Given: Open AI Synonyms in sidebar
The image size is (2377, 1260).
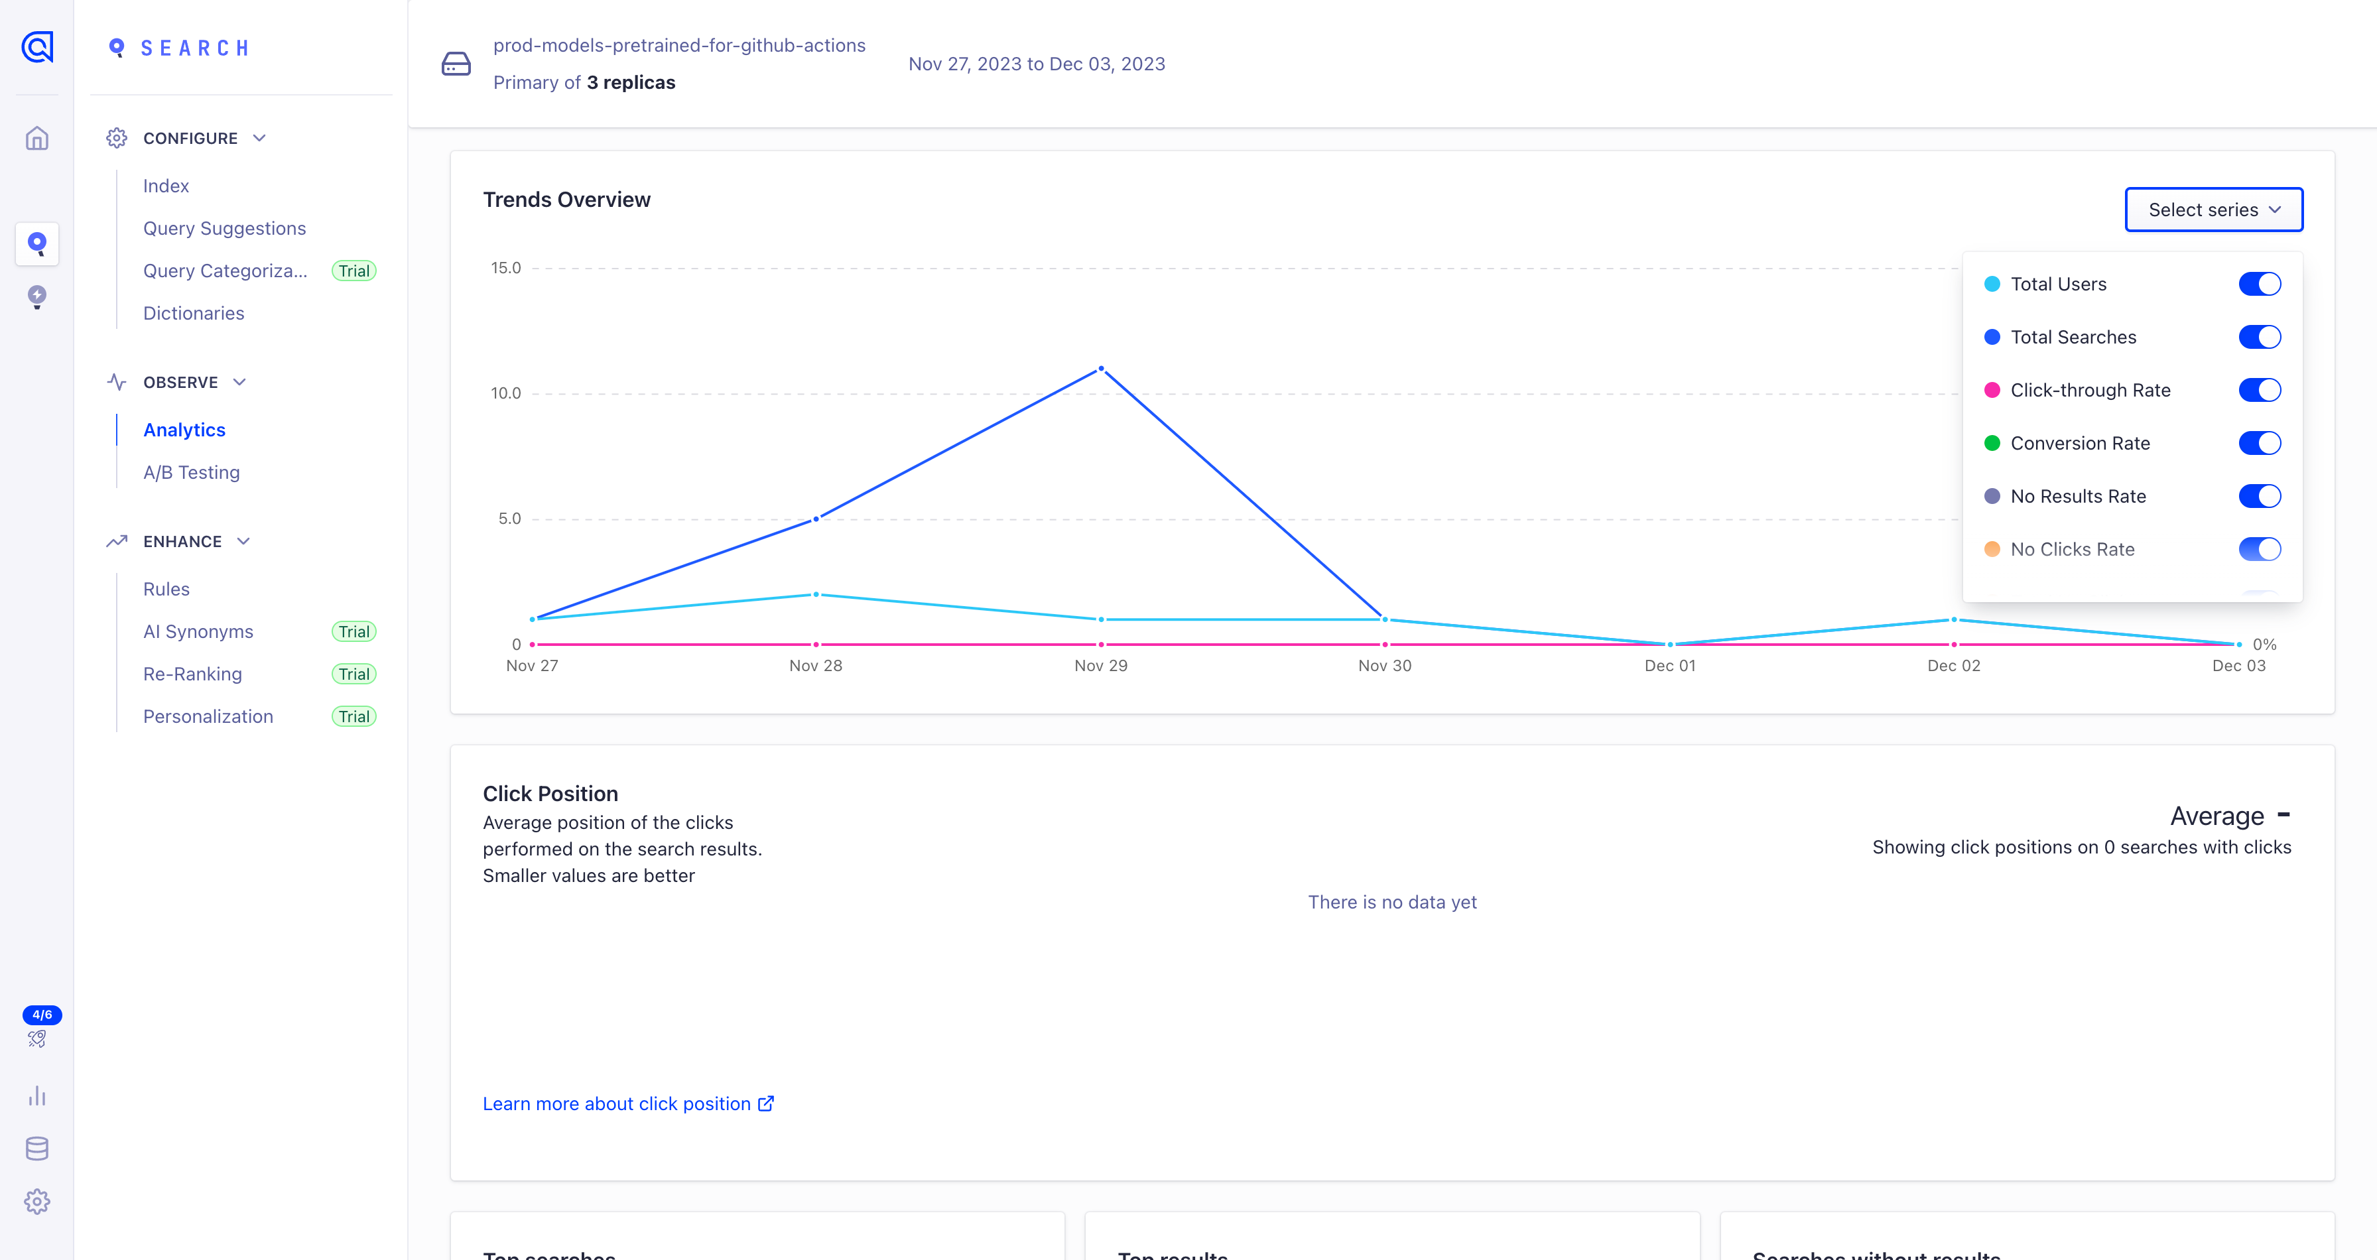Looking at the screenshot, I should coord(198,631).
